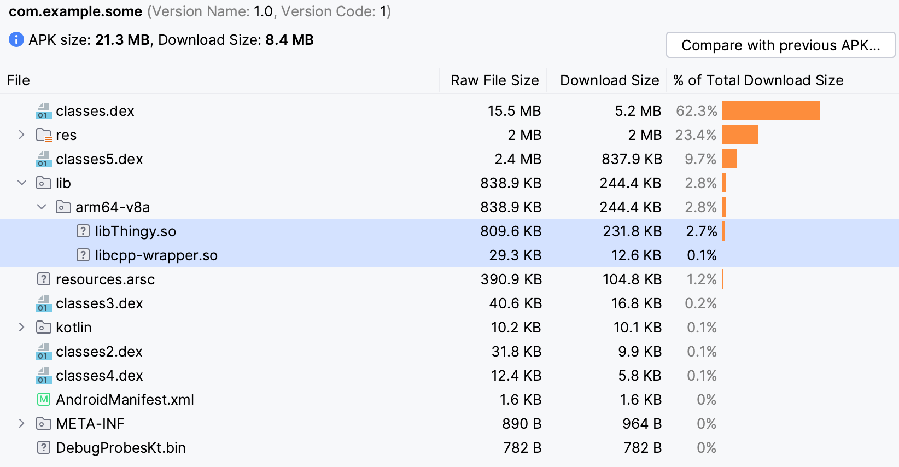Click the 390.9 KB raw size cell

pos(511,279)
